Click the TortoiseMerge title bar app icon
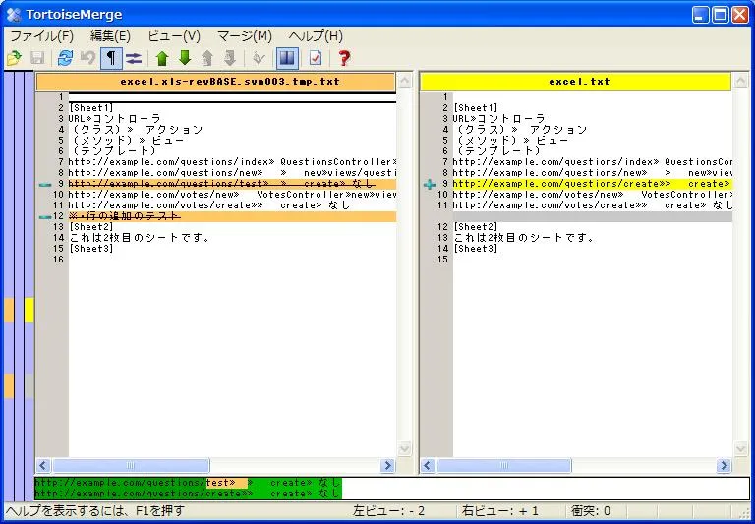The image size is (755, 524). 14,15
